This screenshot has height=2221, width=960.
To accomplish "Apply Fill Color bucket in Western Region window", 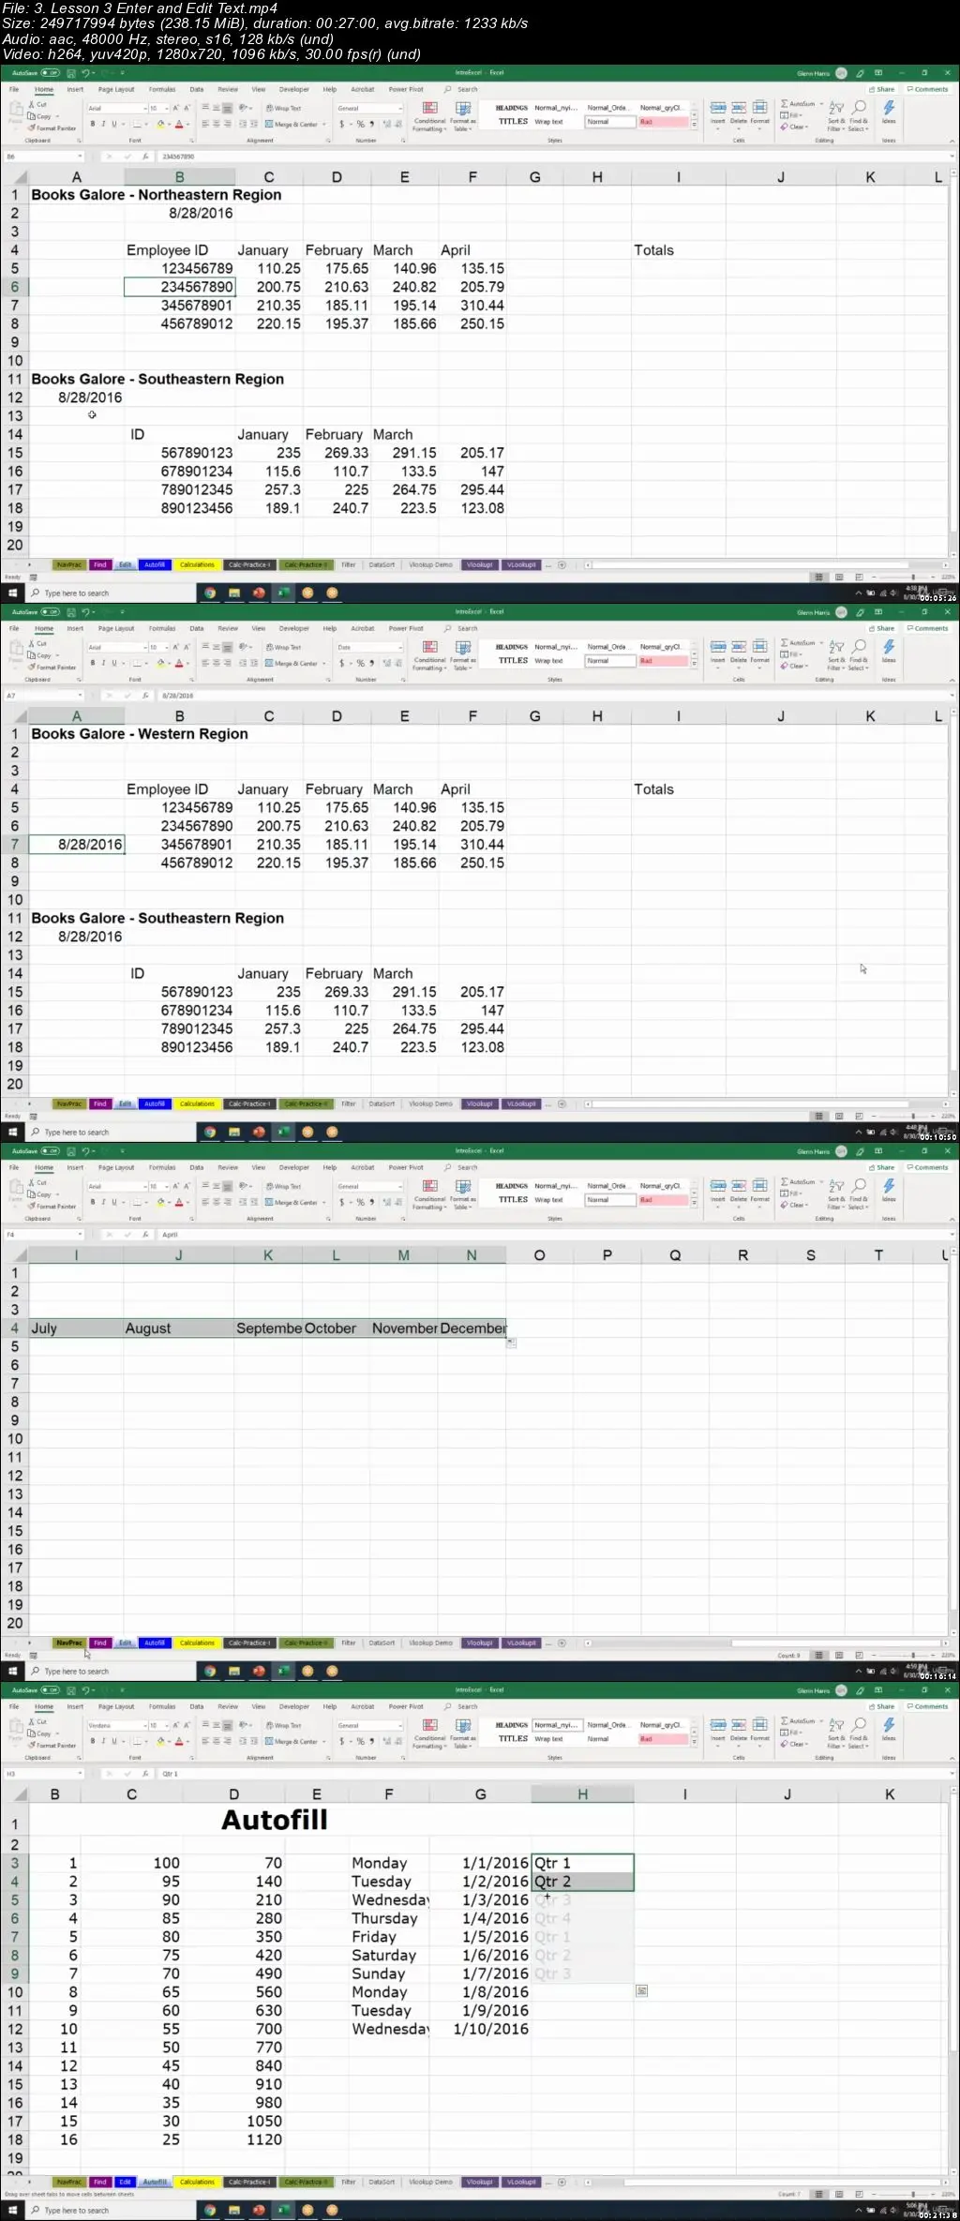I will [160, 663].
